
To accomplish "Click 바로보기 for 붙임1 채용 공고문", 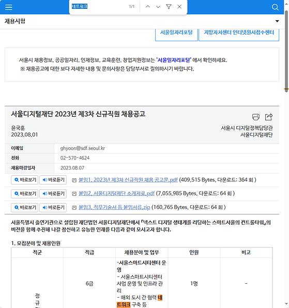I will (25, 180).
